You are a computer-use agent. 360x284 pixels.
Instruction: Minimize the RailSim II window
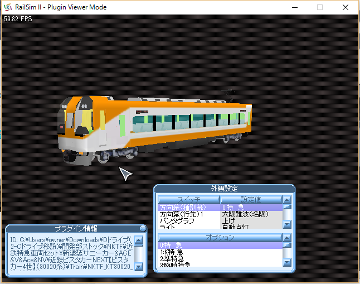[x=295, y=7]
